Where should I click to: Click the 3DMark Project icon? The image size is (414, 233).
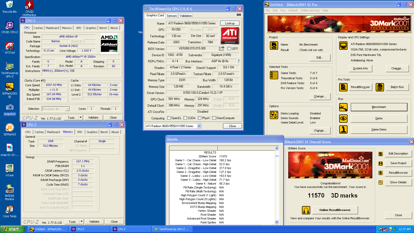click(x=274, y=46)
